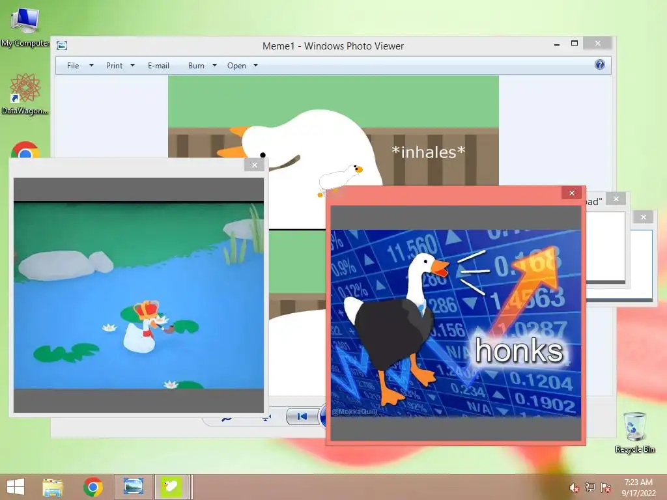Go to the previous photo in Photo Viewer
The height and width of the screenshot is (500, 667).
point(302,416)
